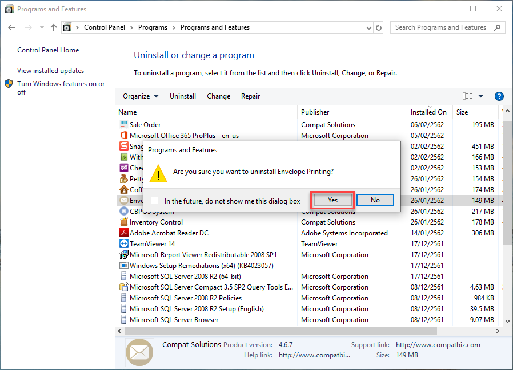Click Repair in the toolbar
Viewport: 513px width, 370px height.
pos(251,96)
